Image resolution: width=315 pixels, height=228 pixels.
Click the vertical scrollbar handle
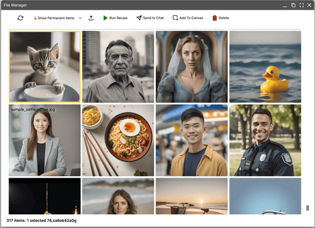[x=308, y=208]
